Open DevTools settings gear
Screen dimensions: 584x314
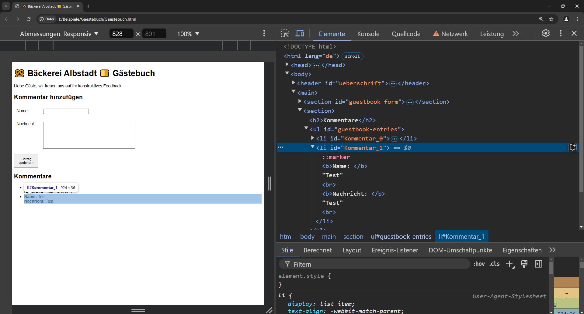(x=546, y=33)
